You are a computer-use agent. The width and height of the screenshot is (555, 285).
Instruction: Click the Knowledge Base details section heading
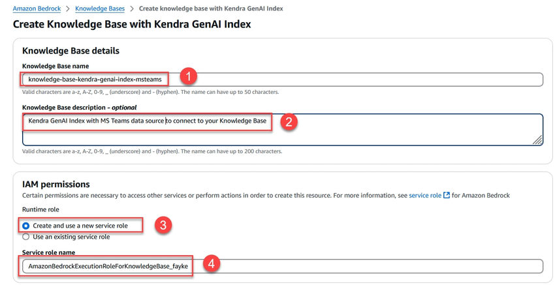[x=71, y=50]
